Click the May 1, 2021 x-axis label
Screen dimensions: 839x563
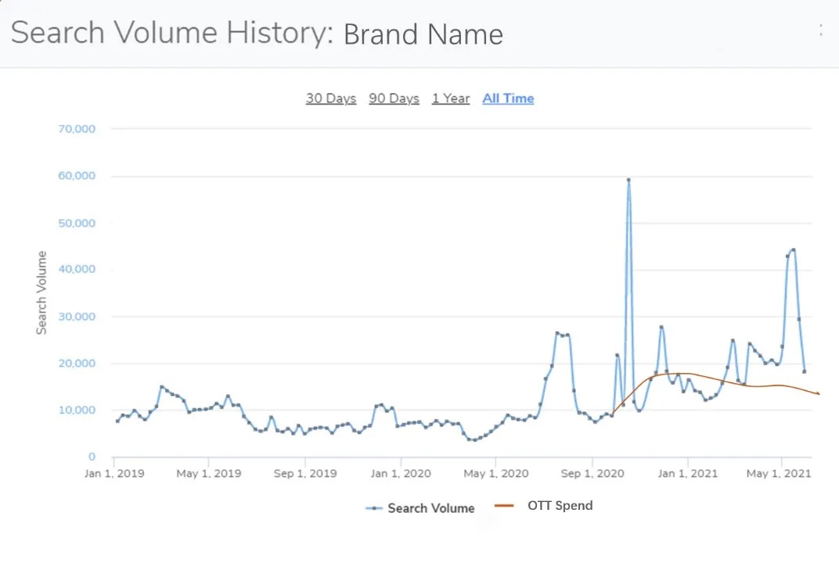pyautogui.click(x=782, y=473)
